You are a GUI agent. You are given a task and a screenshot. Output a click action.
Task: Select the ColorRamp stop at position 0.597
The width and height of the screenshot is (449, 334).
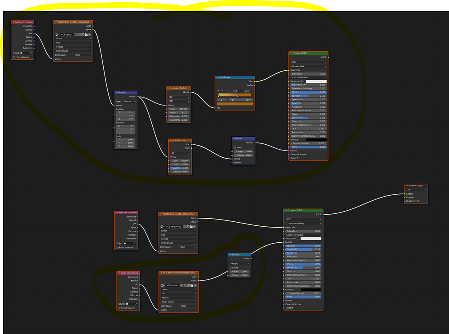point(238,96)
